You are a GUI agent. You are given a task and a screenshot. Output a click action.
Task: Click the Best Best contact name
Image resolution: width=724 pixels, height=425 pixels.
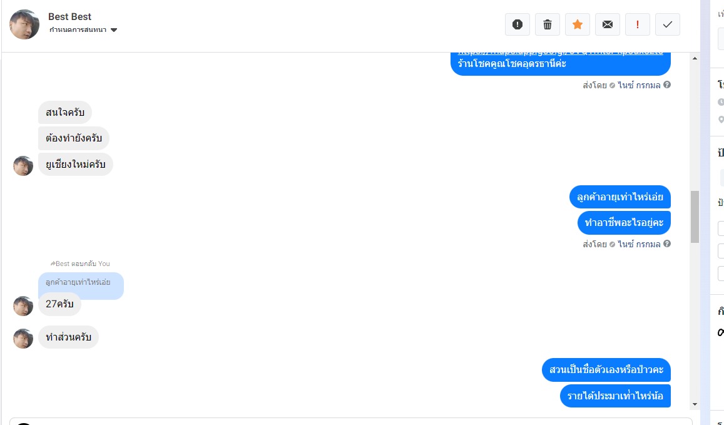[69, 17]
